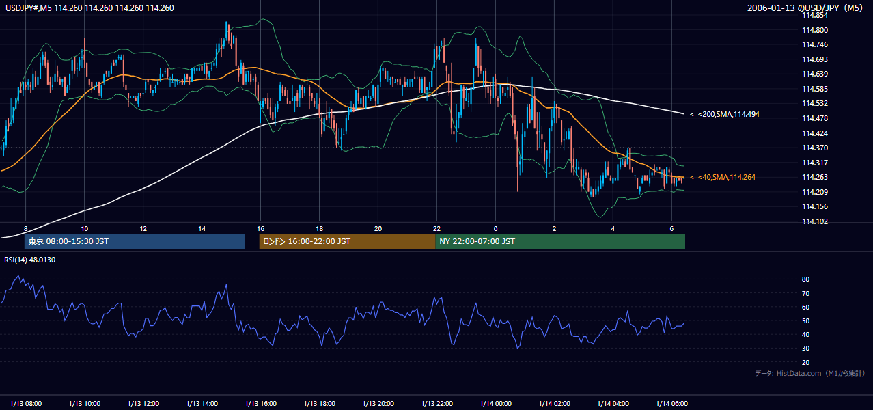The image size is (873, 410).
Task: Click RSI level 50 on the scale
Action: 805,320
